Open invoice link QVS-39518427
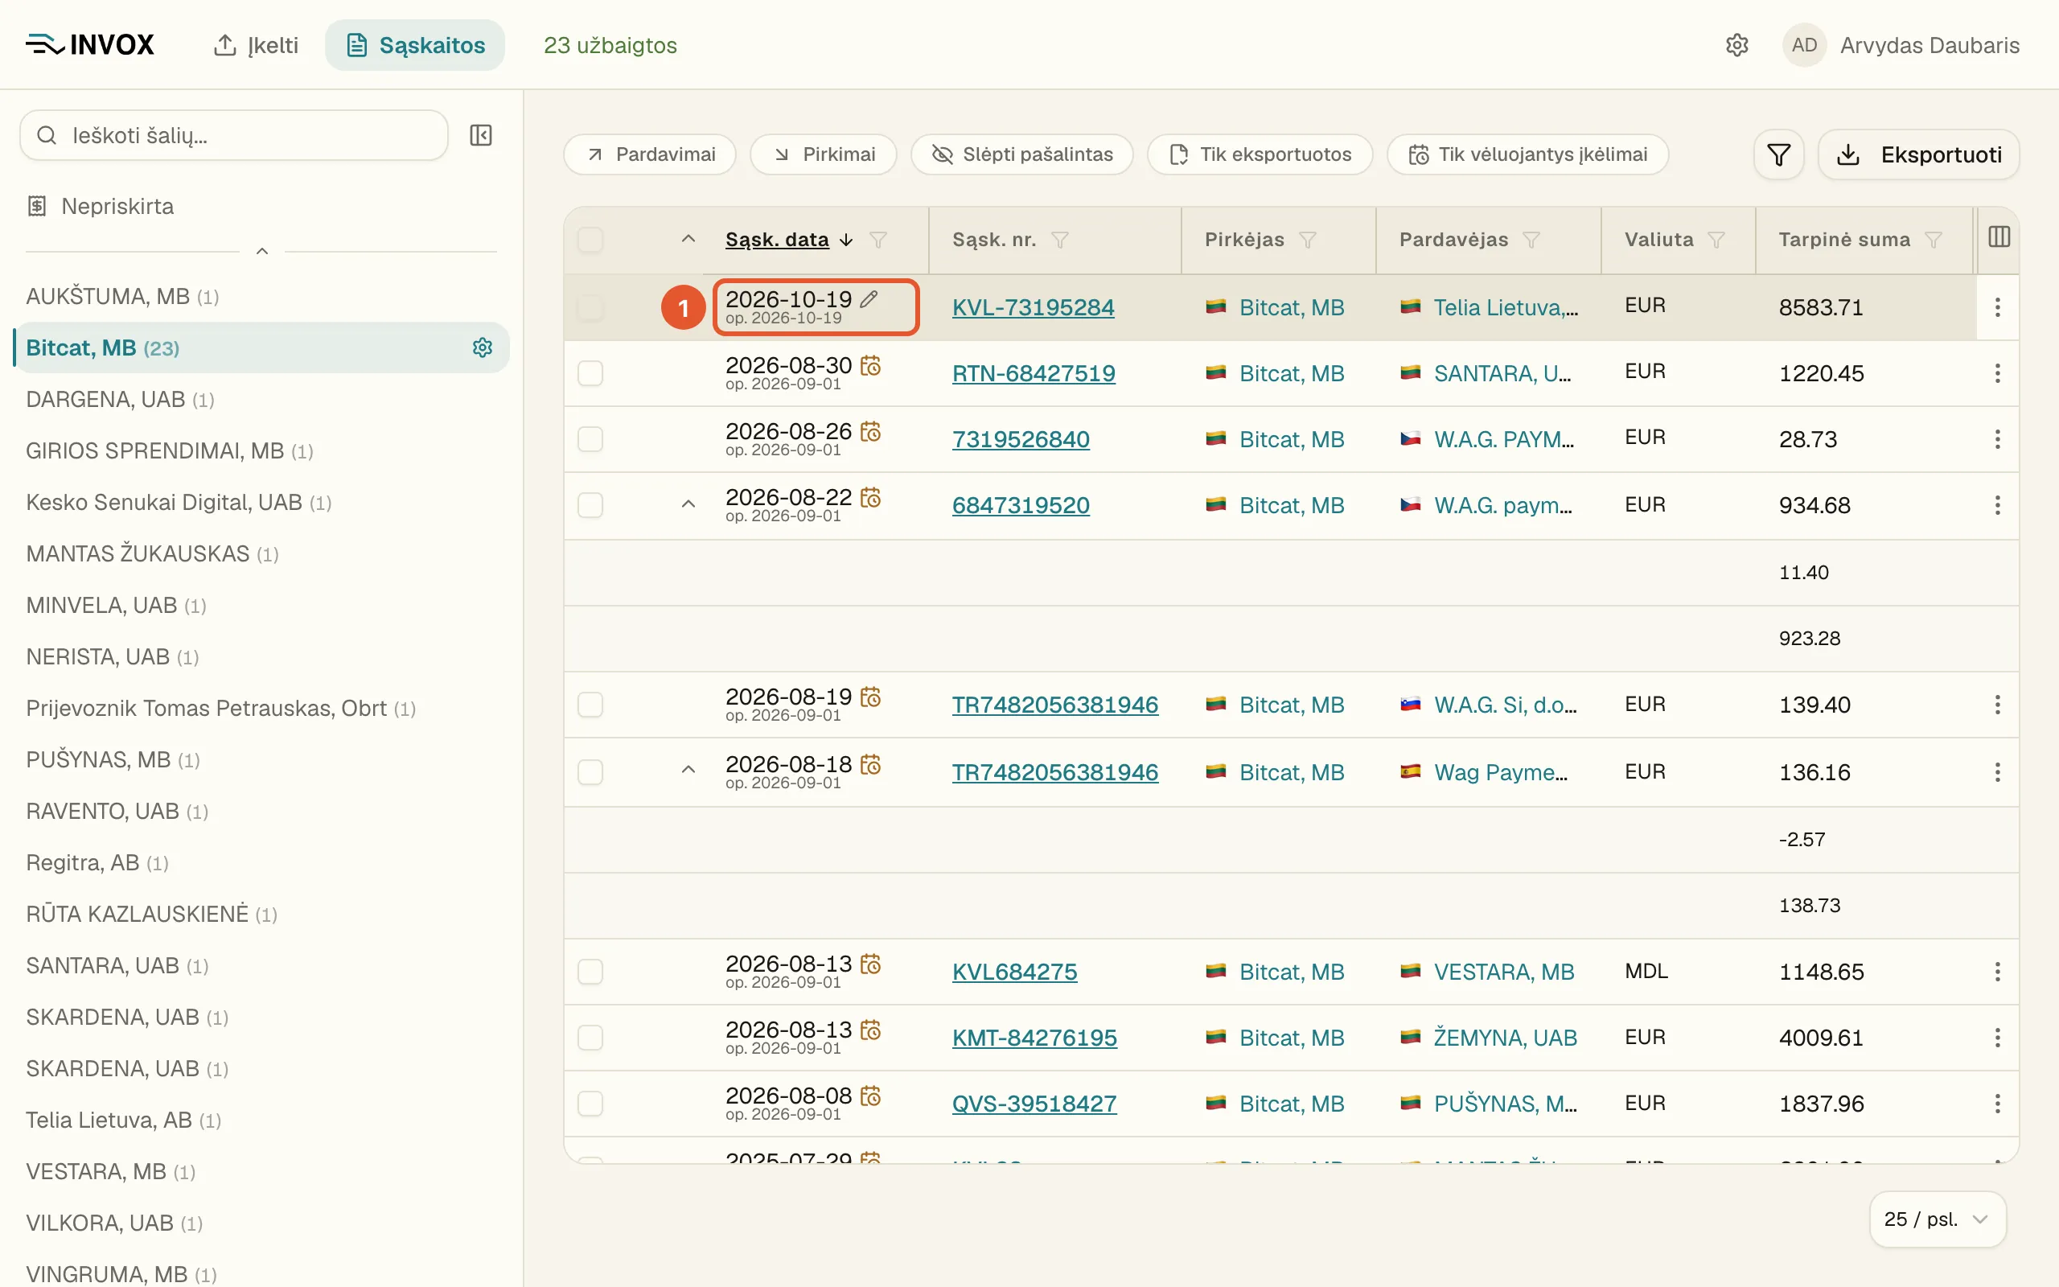Screen dimensions: 2059x1287 pyautogui.click(x=1034, y=1103)
